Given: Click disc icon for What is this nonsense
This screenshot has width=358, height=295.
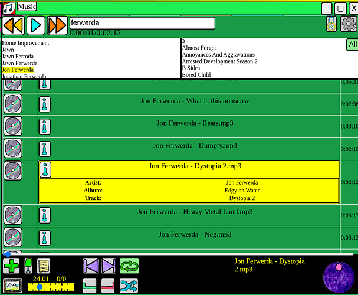Looking at the screenshot, I should [13, 104].
